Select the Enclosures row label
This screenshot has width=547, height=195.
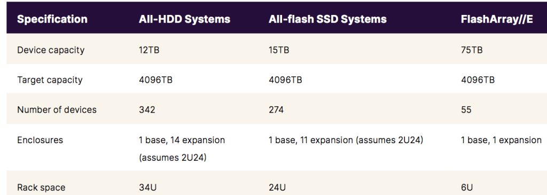[x=40, y=140]
